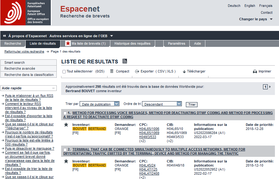Check the box for result 1
The height and width of the screenshot is (179, 279).
(x=65, y=113)
